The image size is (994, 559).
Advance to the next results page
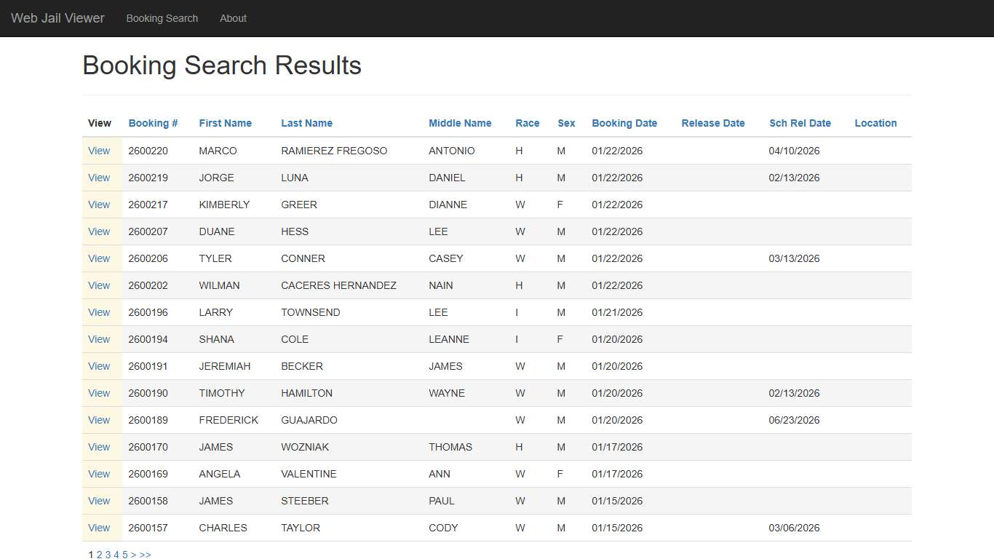pyautogui.click(x=134, y=554)
